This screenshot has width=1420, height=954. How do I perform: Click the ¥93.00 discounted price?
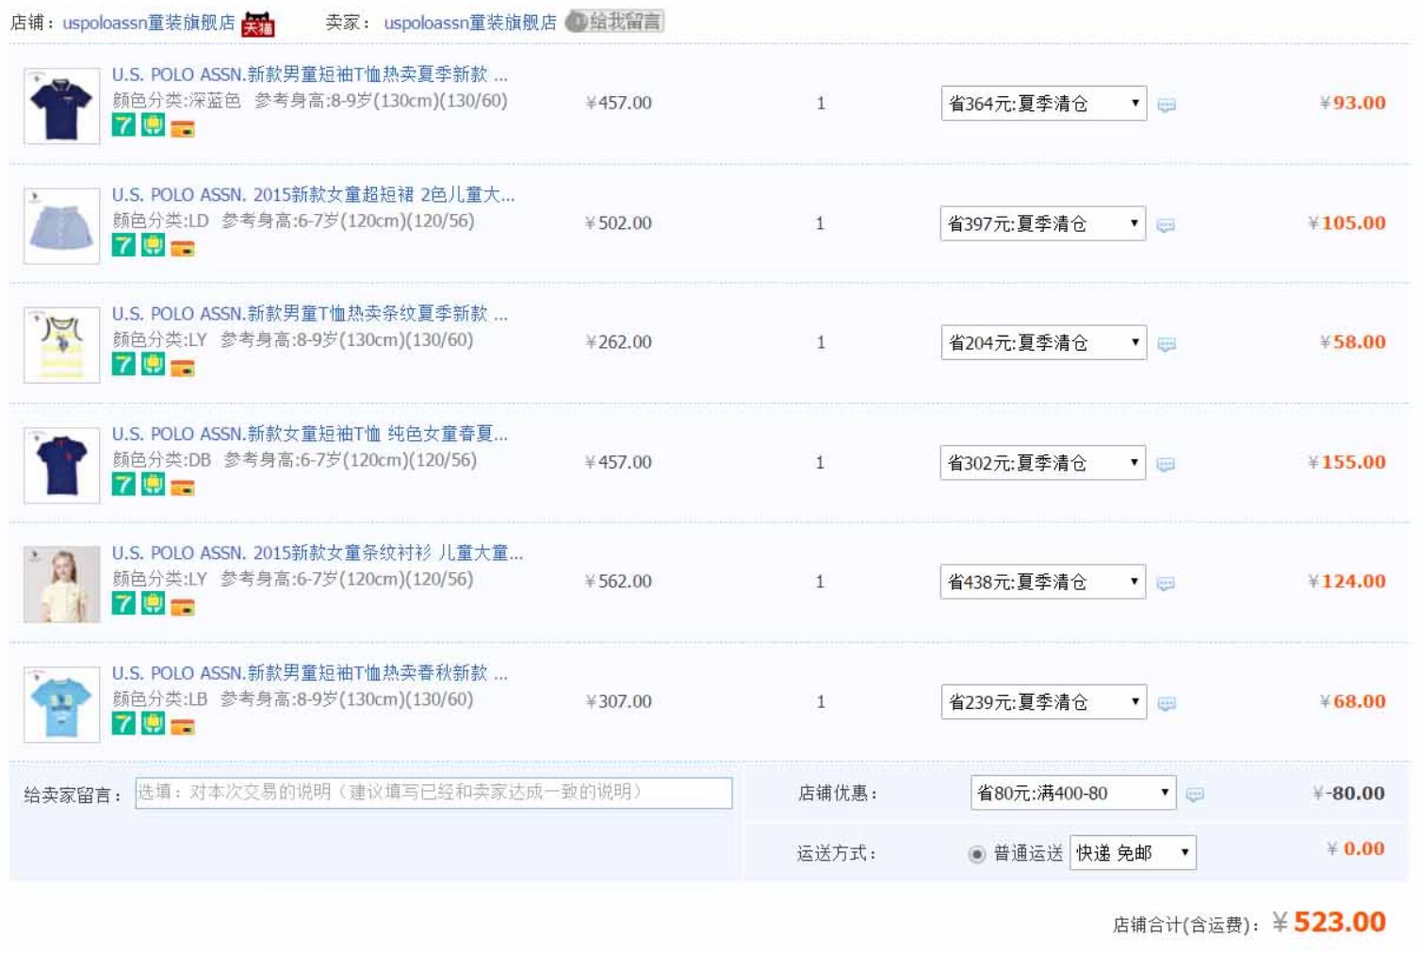coord(1353,103)
